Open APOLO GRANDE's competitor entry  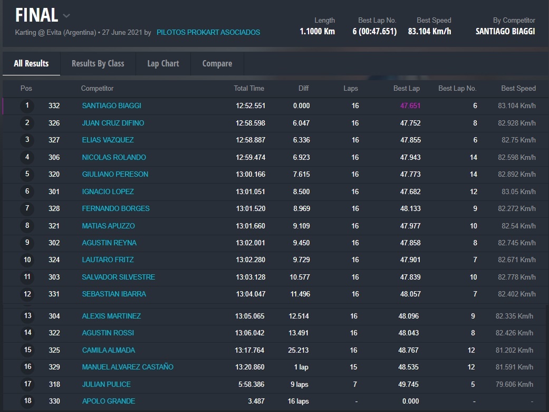[108, 401]
